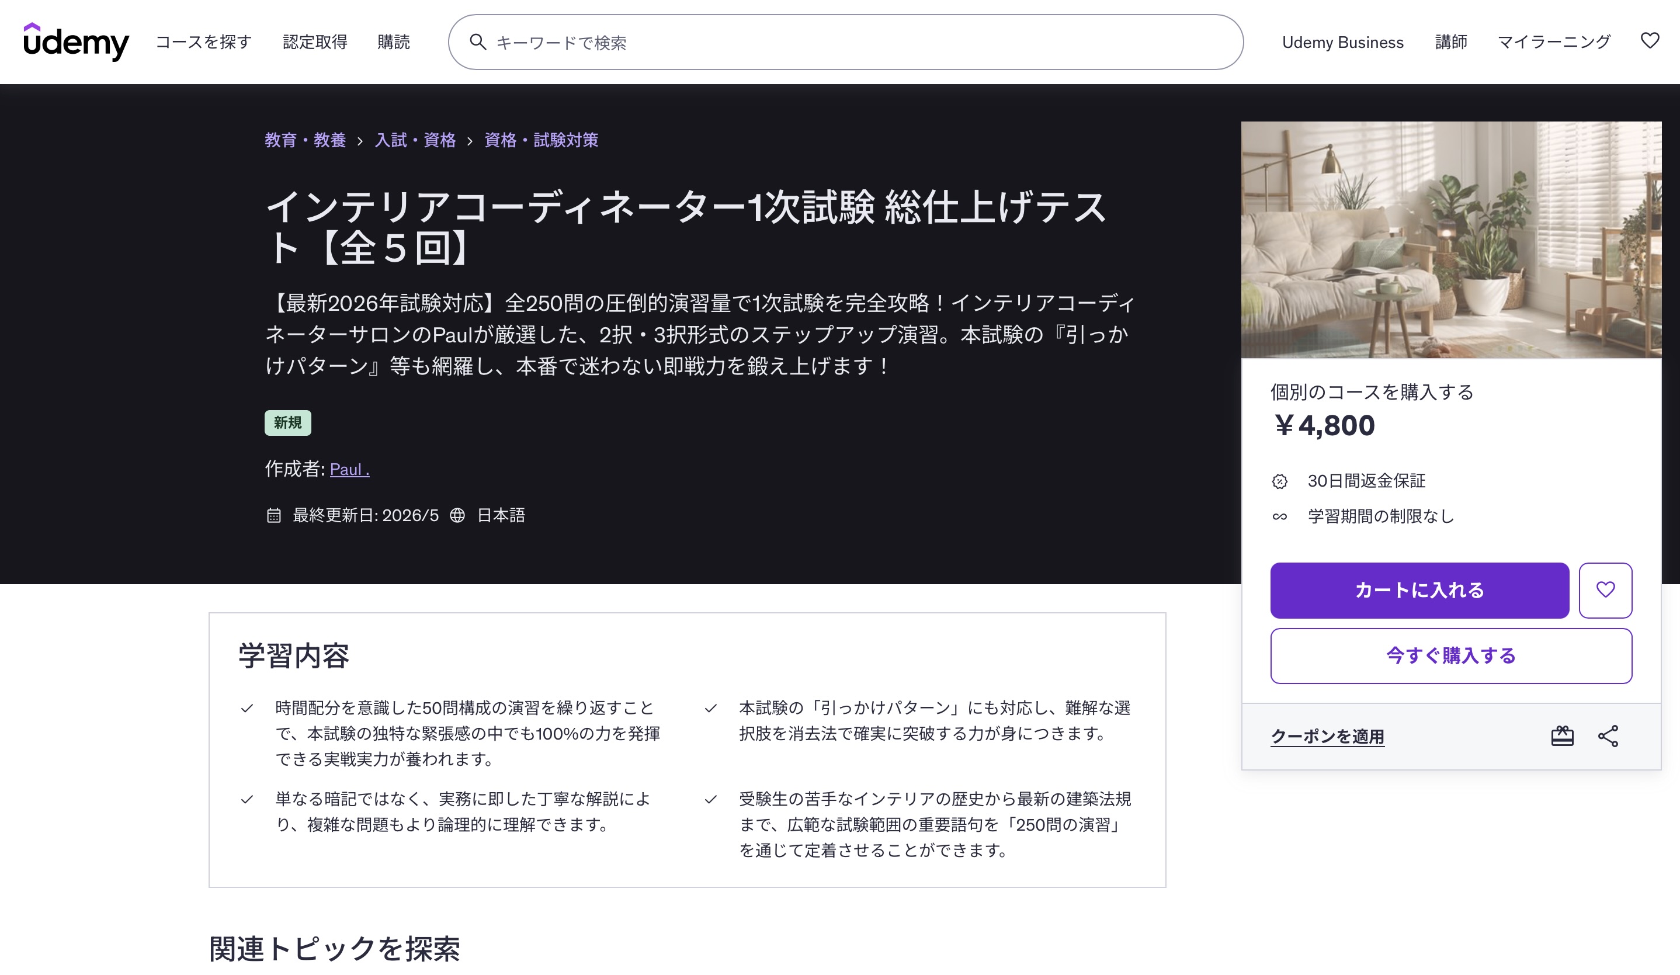Click the calendar icon by update date
The height and width of the screenshot is (975, 1680).
click(x=273, y=515)
